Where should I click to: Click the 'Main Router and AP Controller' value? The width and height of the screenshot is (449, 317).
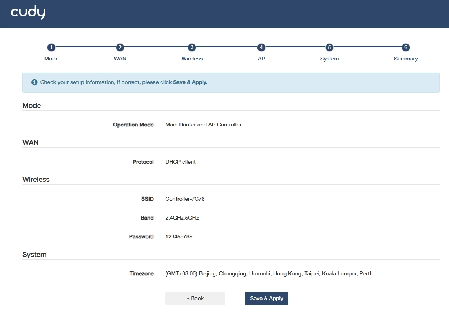pos(203,125)
